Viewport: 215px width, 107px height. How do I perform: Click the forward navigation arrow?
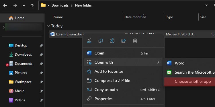15,5
